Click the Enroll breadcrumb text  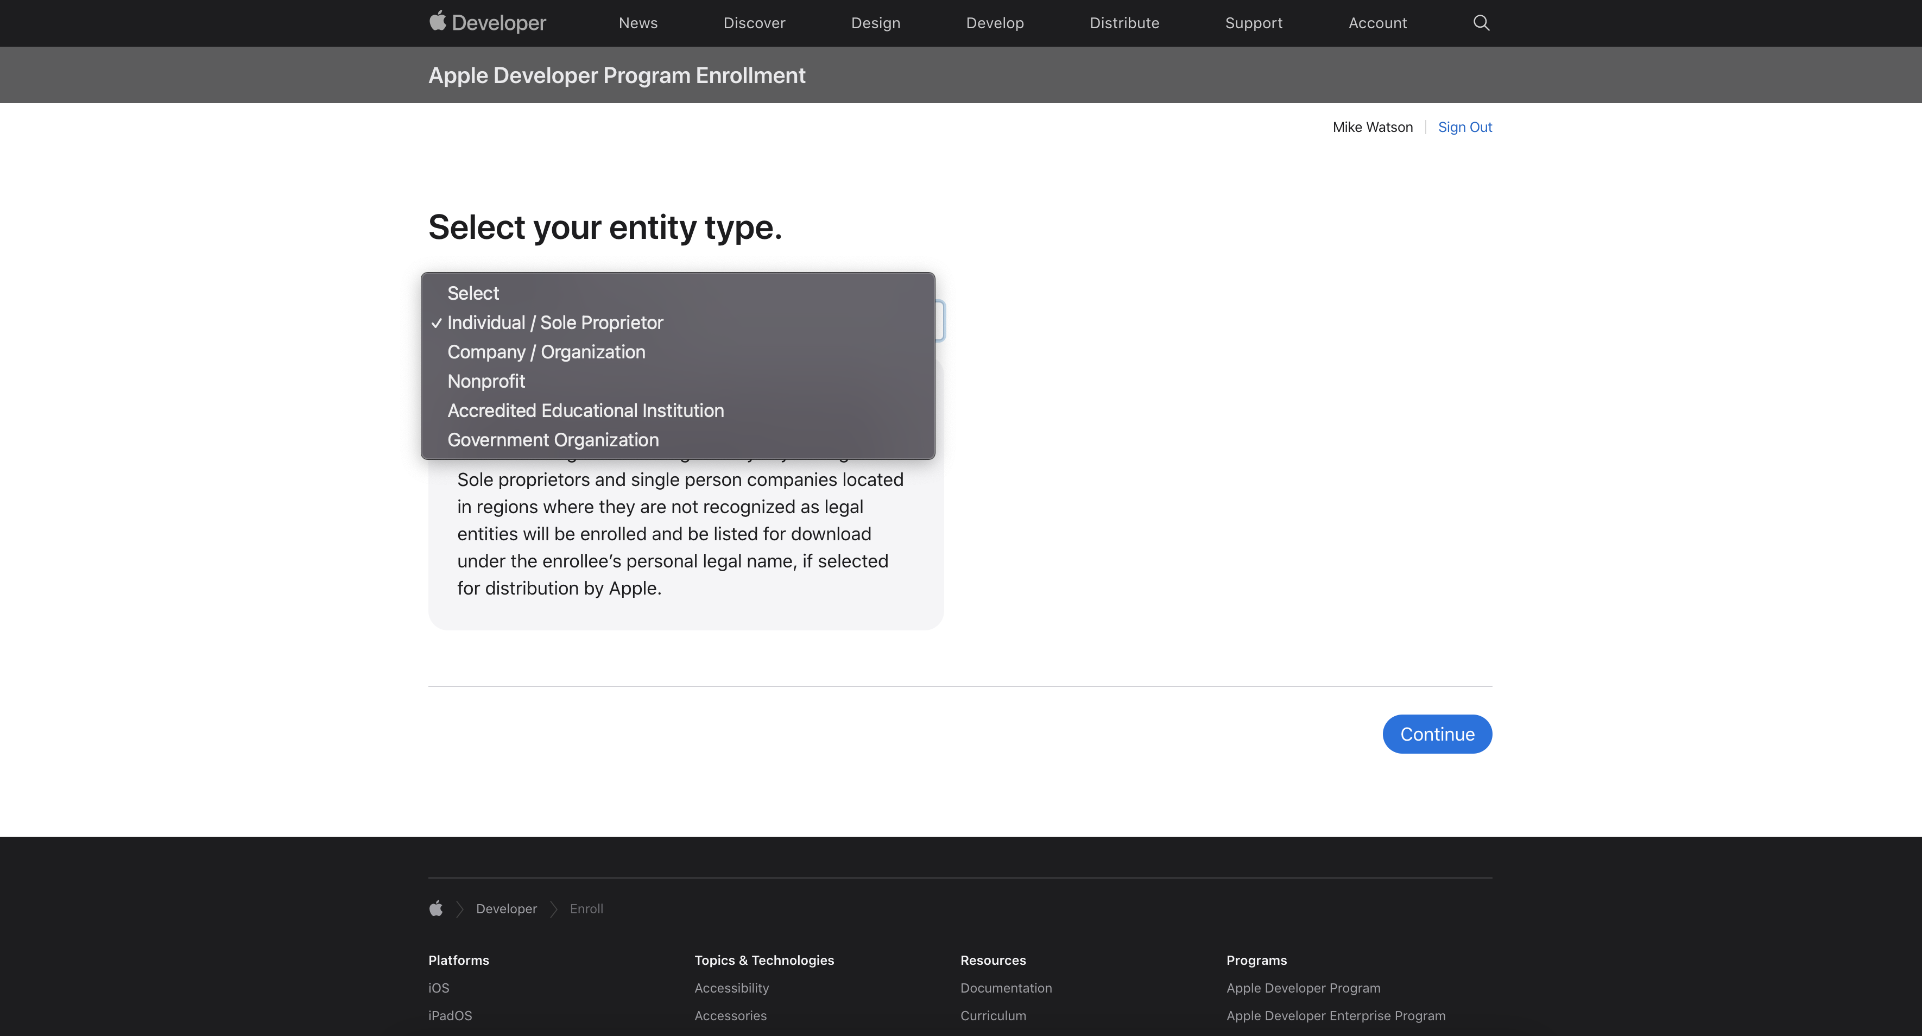(586, 908)
